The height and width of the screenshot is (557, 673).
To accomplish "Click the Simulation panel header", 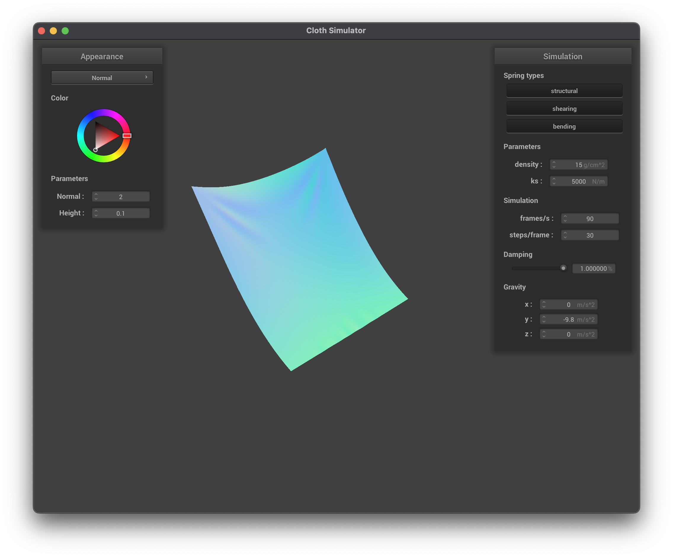I will click(563, 56).
